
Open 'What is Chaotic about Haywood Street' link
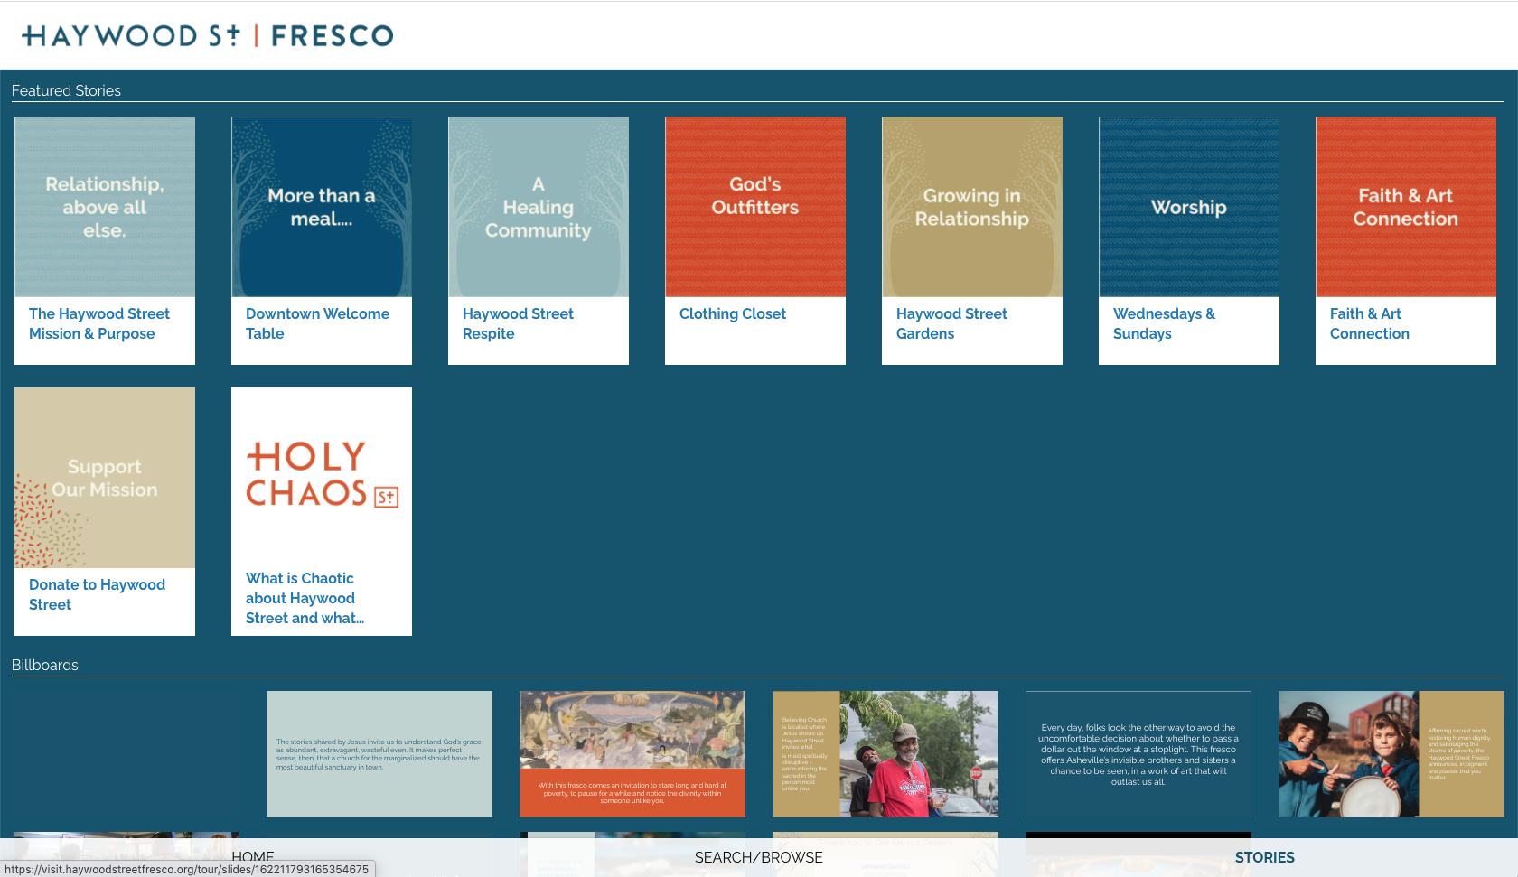coord(305,598)
